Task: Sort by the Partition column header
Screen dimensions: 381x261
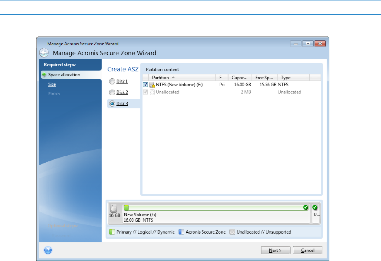Action: coord(182,77)
